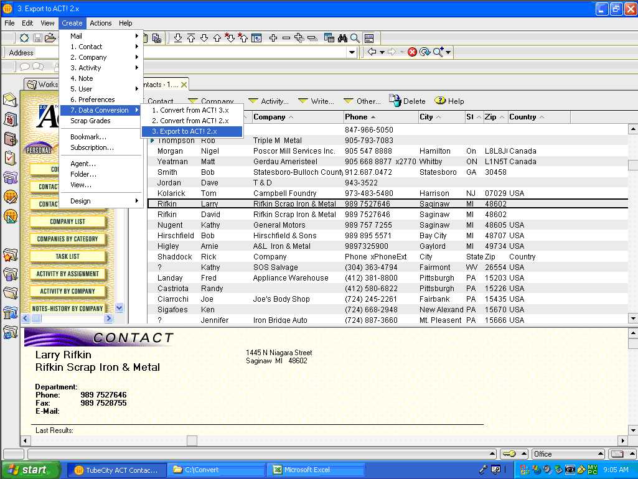The height and width of the screenshot is (479, 638).
Task: Select the Joe's Body Shop contact row
Action: 387,299
